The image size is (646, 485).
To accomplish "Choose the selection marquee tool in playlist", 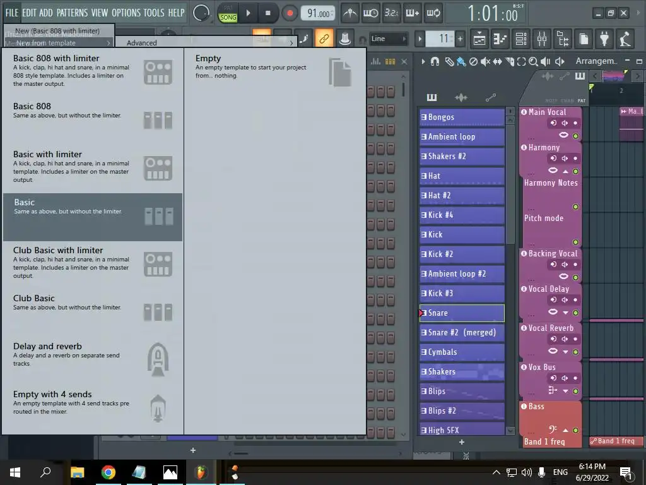I will [x=522, y=62].
